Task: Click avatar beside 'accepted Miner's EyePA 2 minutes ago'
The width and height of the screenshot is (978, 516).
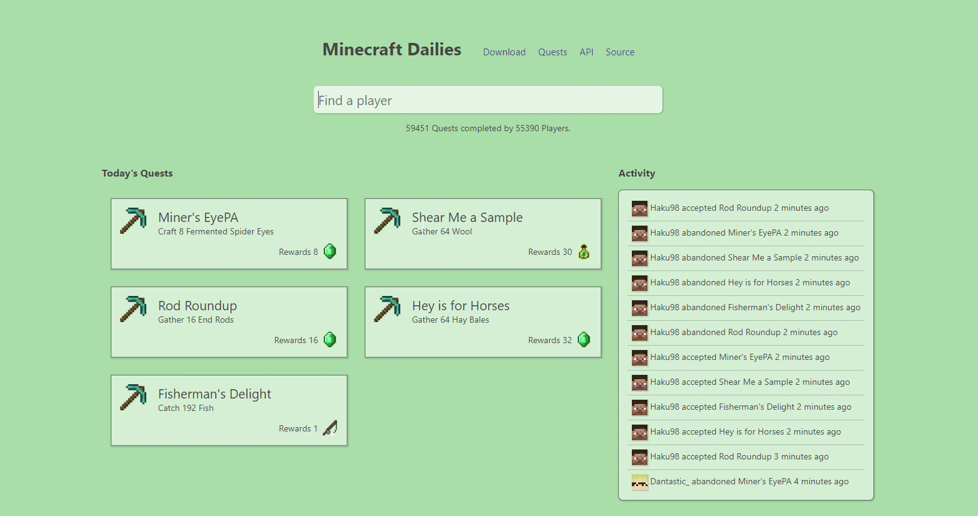Action: click(639, 357)
